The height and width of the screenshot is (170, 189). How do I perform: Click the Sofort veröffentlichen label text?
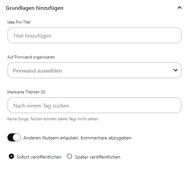(39, 157)
